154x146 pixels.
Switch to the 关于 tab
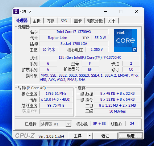click(x=112, y=21)
